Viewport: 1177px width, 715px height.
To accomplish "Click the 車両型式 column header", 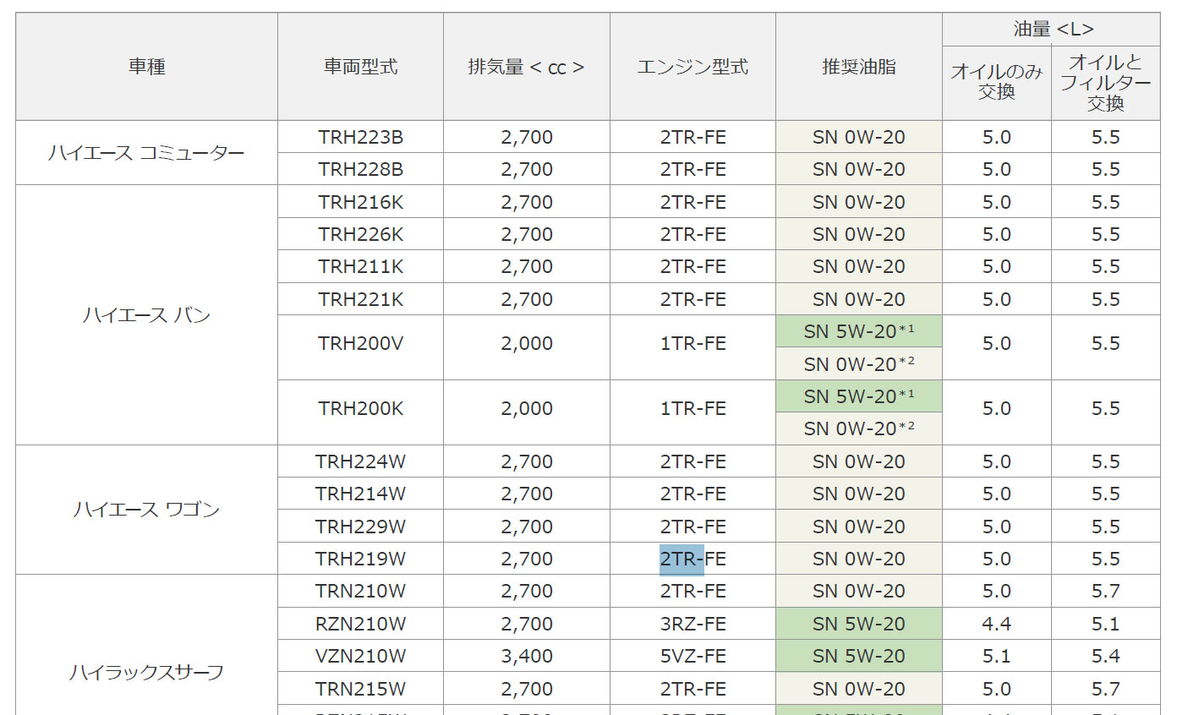I will tap(360, 67).
